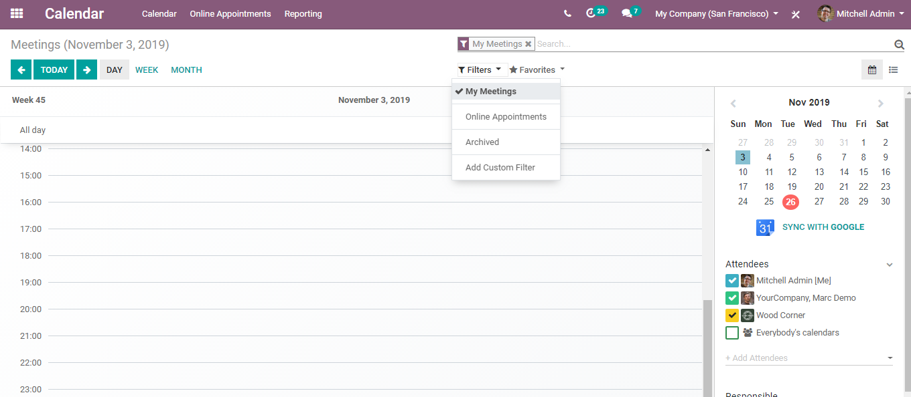Click the Calendar app title
This screenshot has height=397, width=911.
tap(74, 13)
